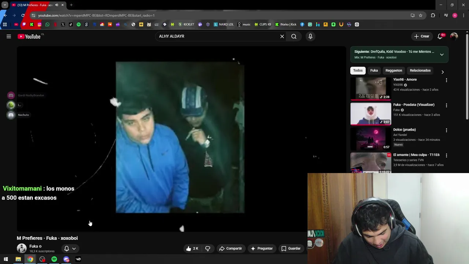Image resolution: width=469 pixels, height=264 pixels.
Task: Open Chrome media controls icon
Action: click(x=446, y=15)
